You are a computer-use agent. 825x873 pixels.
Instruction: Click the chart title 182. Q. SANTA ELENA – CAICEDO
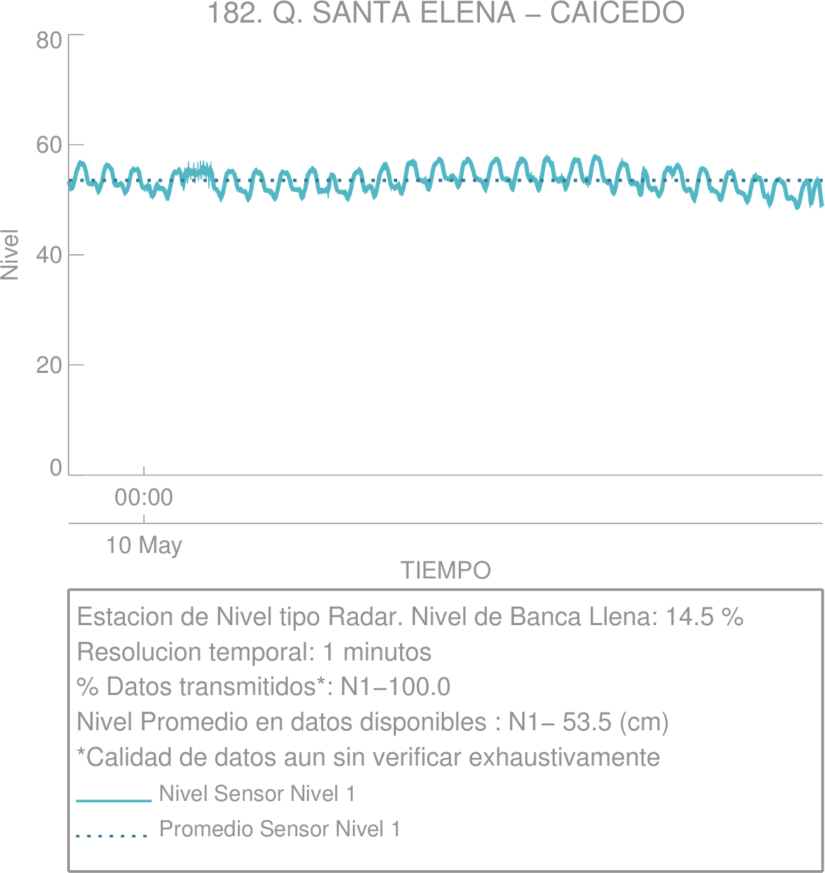(445, 13)
